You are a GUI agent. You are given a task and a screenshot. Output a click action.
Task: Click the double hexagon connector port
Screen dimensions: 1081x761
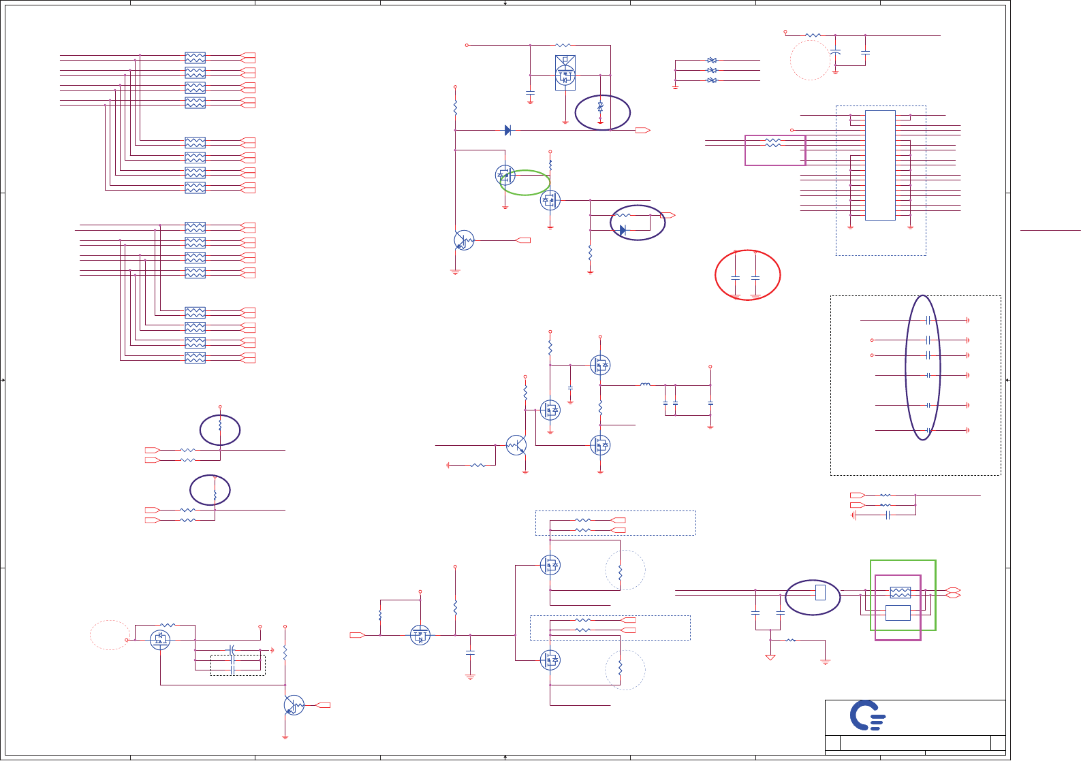tap(954, 593)
